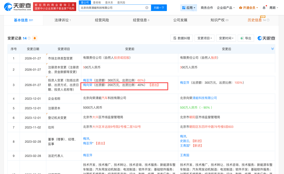Click into the company search input field
The image size is (284, 174).
tap(112, 8)
